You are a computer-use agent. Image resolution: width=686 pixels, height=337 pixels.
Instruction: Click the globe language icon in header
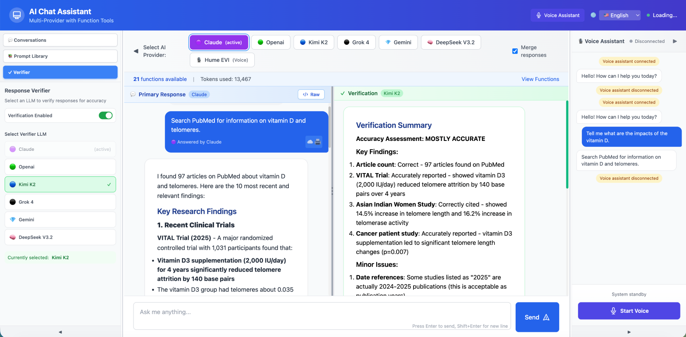593,15
